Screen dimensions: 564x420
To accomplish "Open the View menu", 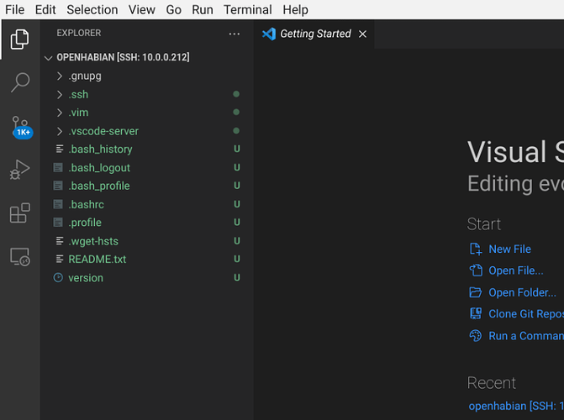I will (142, 10).
